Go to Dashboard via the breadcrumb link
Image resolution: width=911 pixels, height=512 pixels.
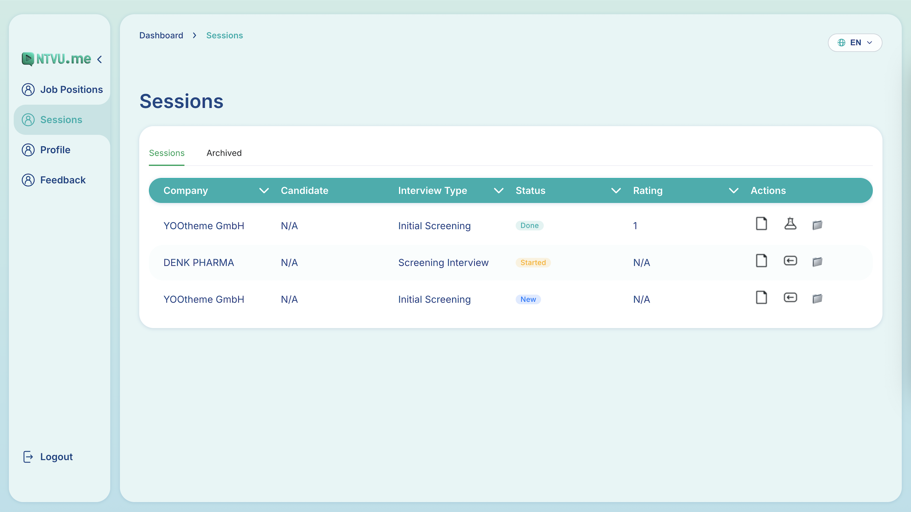[161, 35]
